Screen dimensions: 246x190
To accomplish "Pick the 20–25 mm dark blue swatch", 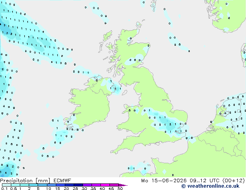I will point(69,185).
